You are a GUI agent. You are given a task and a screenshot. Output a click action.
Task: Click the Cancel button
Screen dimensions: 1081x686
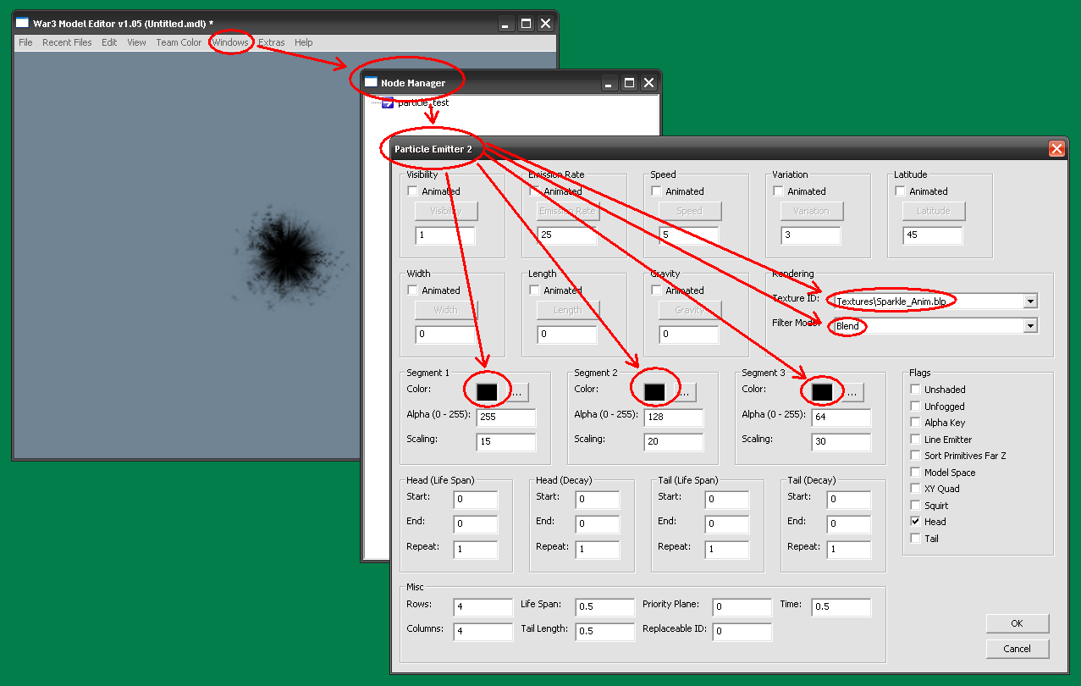coord(1018,649)
